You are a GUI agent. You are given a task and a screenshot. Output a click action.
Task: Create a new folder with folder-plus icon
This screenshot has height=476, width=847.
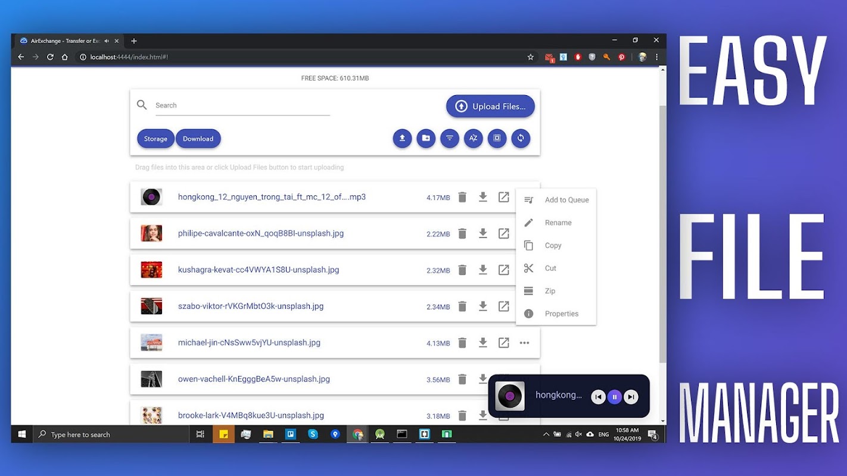[426, 138]
